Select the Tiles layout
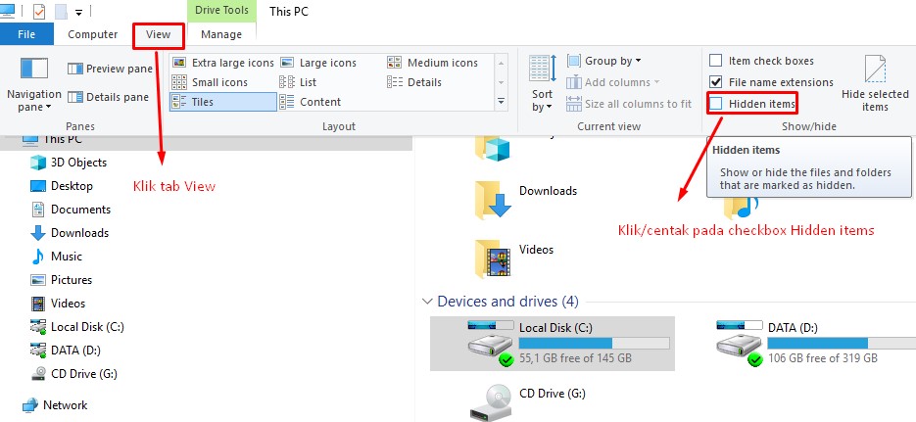This screenshot has width=916, height=422. click(223, 102)
